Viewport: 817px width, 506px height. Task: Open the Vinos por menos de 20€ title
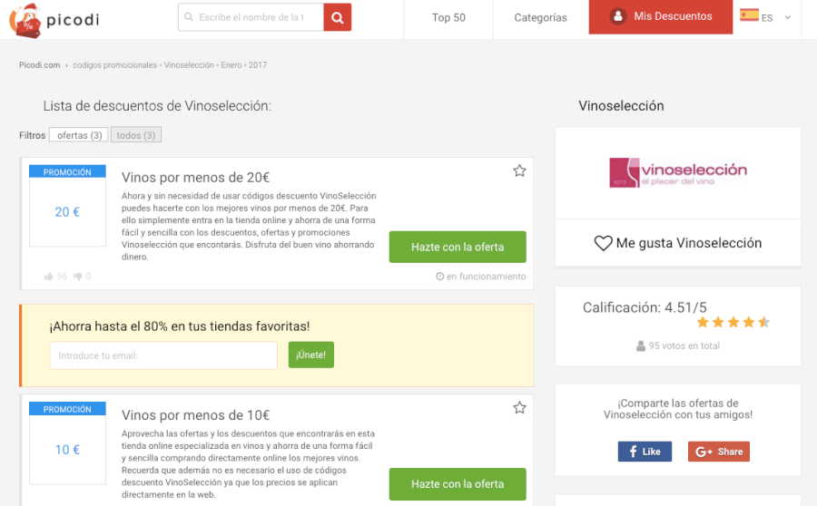195,178
